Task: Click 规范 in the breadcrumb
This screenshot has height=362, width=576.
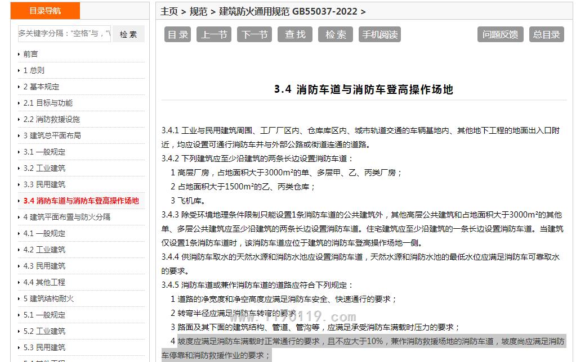Action: pyautogui.click(x=199, y=12)
